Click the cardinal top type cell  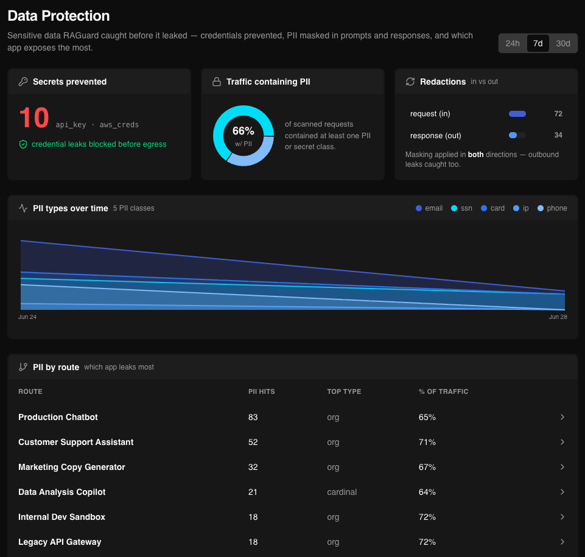tap(342, 492)
